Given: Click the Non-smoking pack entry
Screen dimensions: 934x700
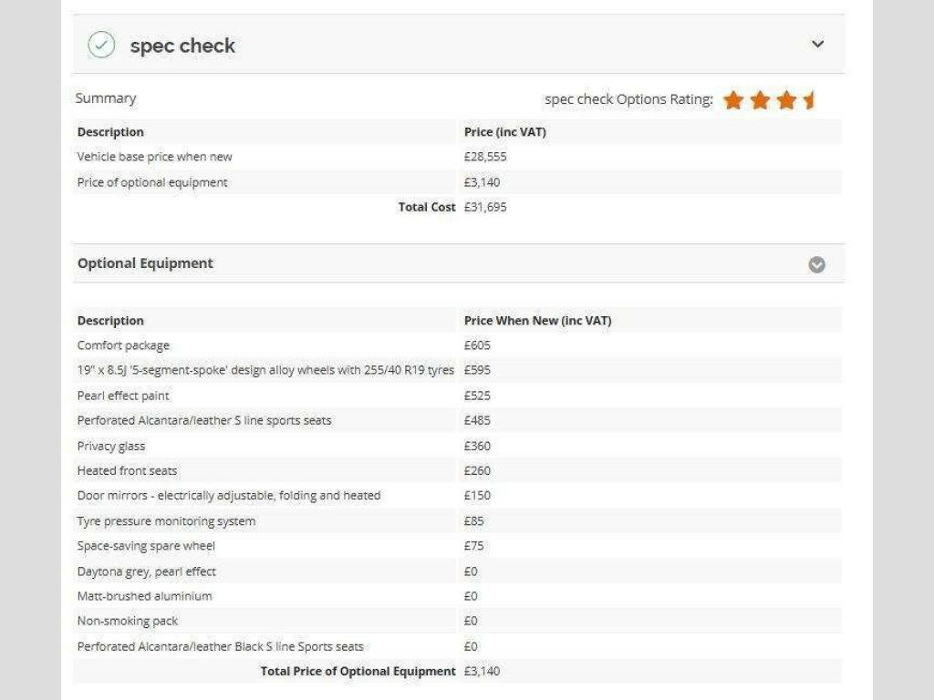Looking at the screenshot, I should pyautogui.click(x=128, y=621).
